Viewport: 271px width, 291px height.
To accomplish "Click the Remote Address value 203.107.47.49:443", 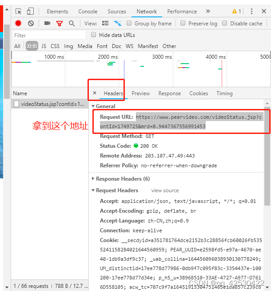I will pyautogui.click(x=170, y=156).
